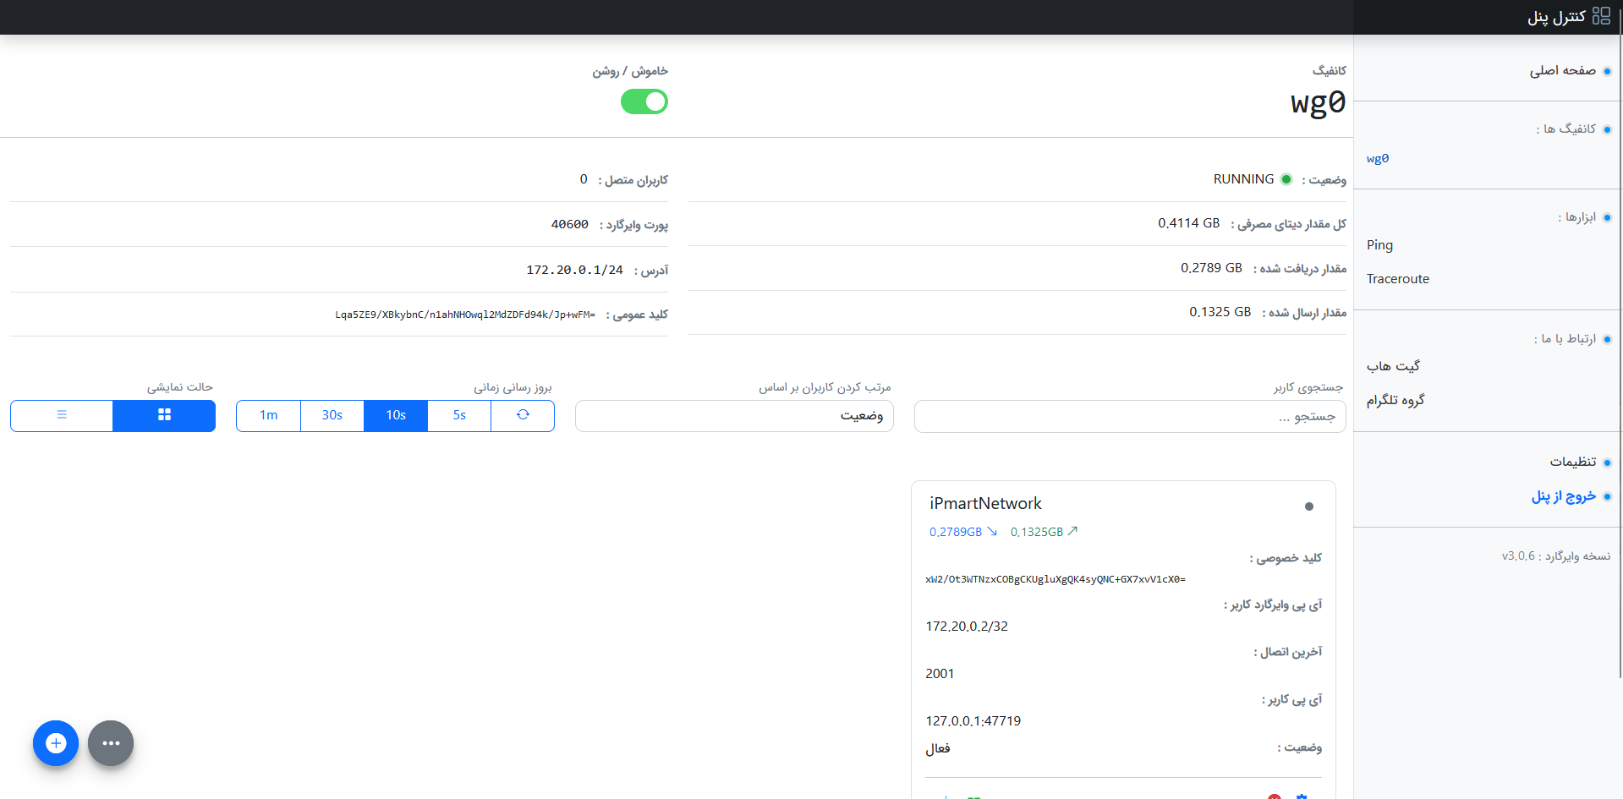
Task: Click the WireGuard port value 40600
Action: [569, 224]
